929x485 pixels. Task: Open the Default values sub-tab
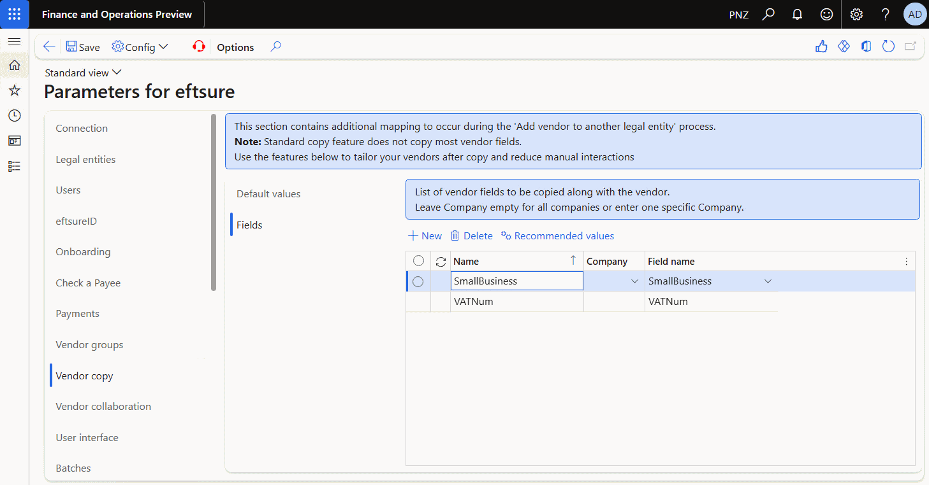tap(268, 193)
